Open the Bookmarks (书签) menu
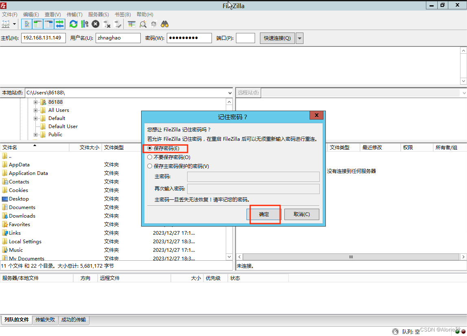The width and height of the screenshot is (467, 336). [x=123, y=14]
